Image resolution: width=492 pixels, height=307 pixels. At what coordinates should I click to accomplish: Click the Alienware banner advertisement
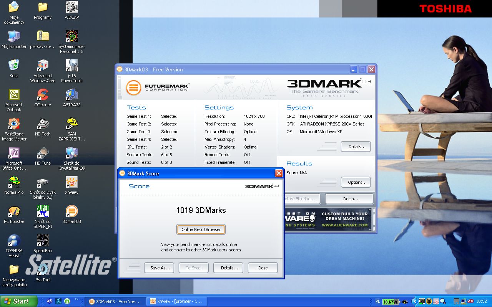328,220
